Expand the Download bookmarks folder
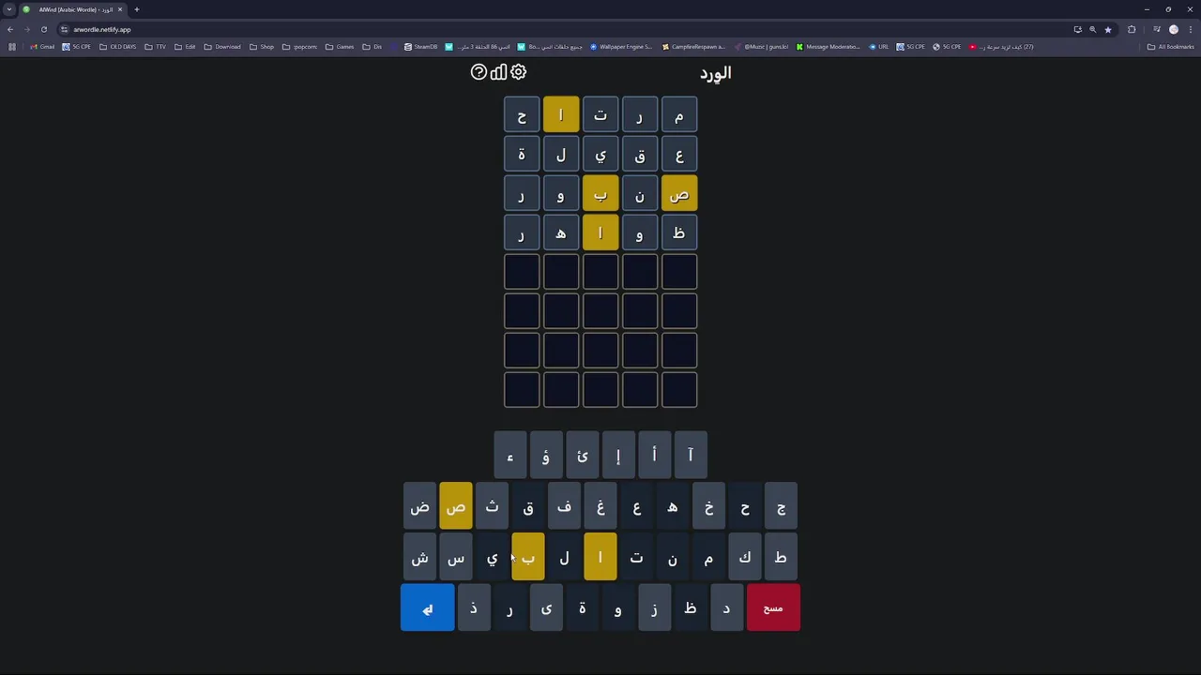 (x=222, y=47)
